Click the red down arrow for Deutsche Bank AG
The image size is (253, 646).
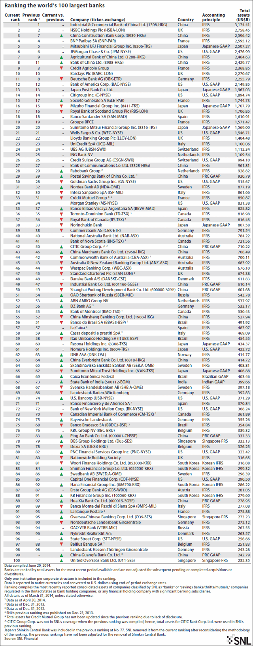62,79
